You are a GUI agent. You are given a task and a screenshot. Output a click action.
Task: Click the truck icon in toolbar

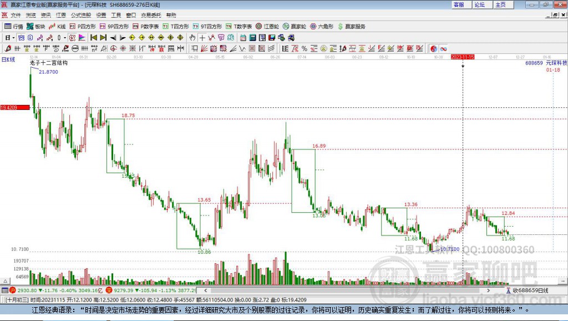[291, 38]
